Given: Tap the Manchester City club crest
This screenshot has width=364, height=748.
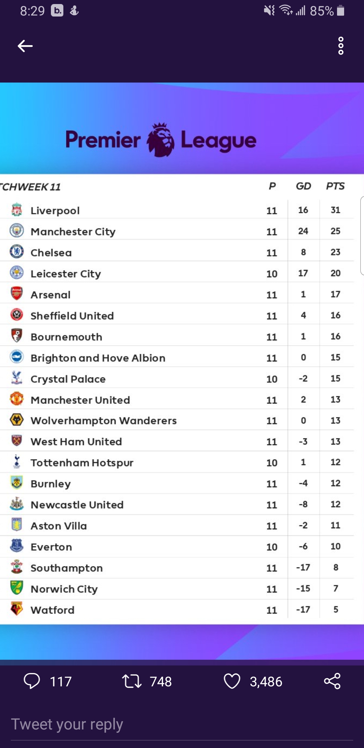Looking at the screenshot, I should pyautogui.click(x=17, y=230).
